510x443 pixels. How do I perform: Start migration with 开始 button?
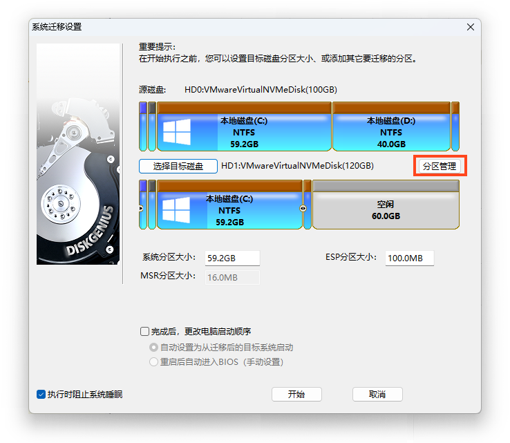click(296, 394)
